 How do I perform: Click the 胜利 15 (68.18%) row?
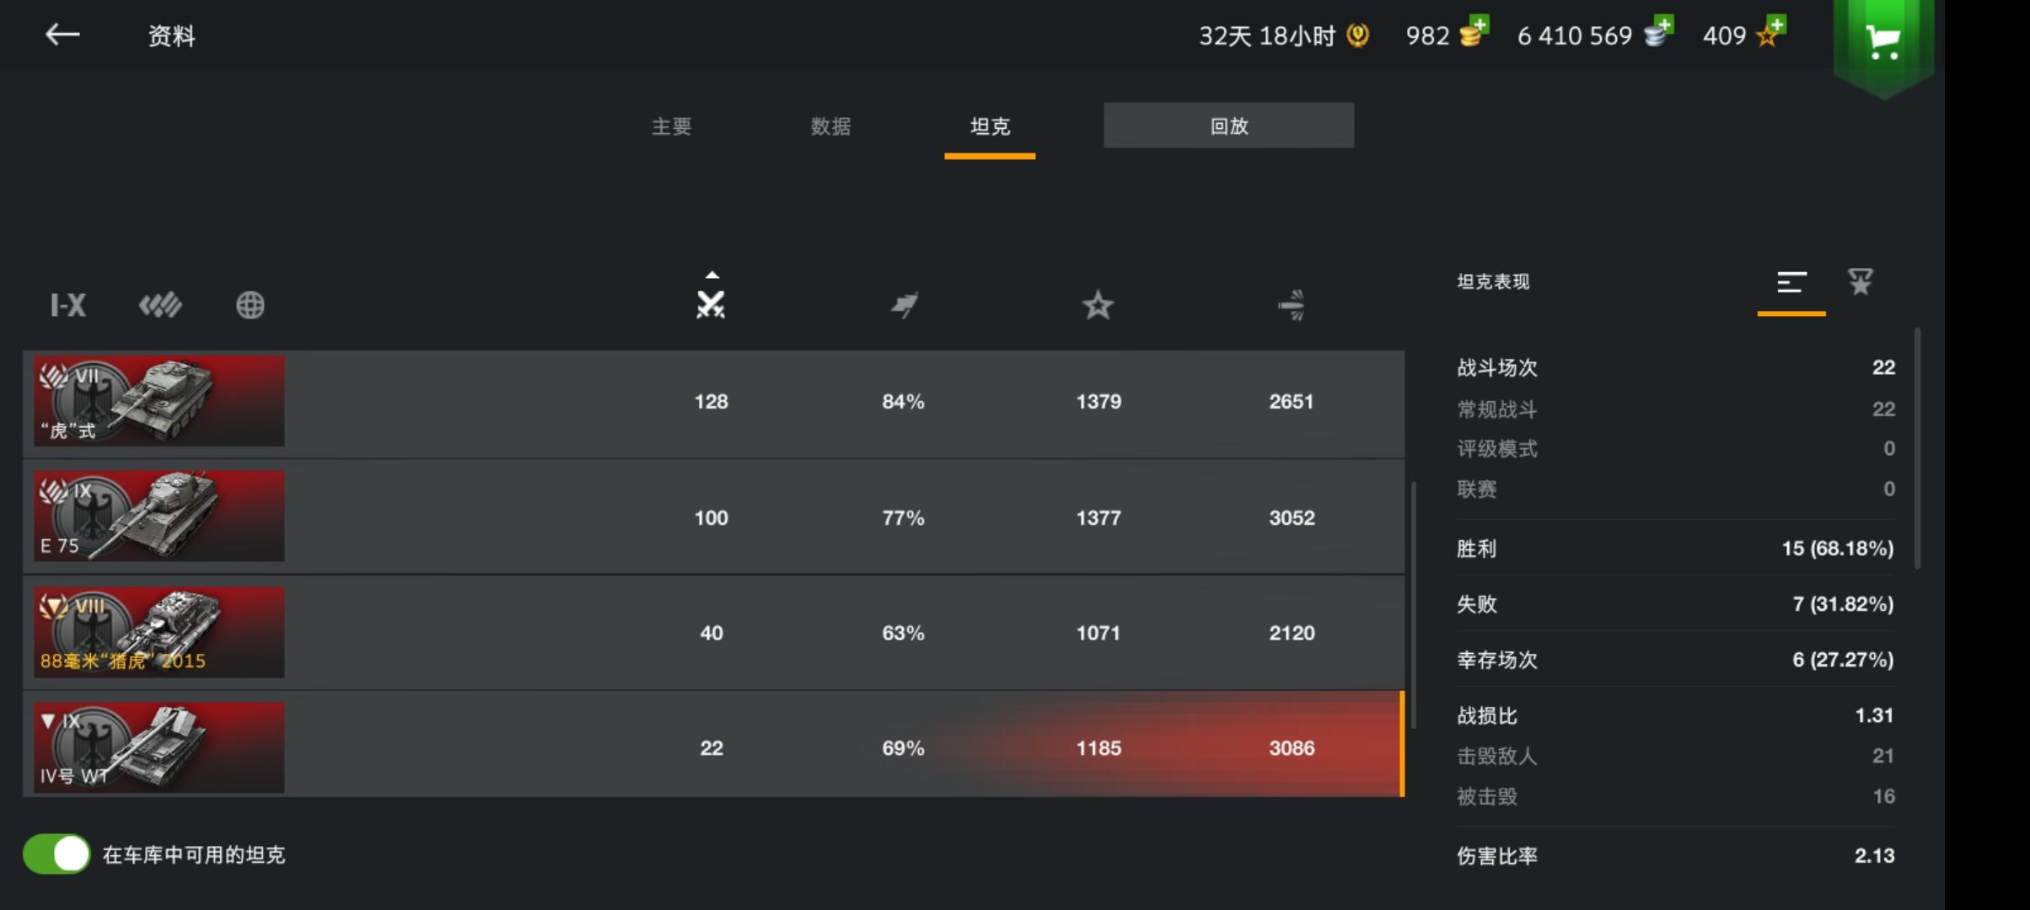click(x=1676, y=549)
